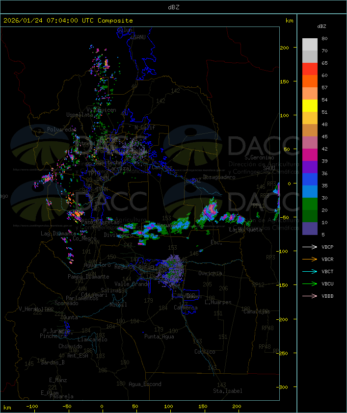Click the Agua_Escond map label
347x413 pixels.
144,384
